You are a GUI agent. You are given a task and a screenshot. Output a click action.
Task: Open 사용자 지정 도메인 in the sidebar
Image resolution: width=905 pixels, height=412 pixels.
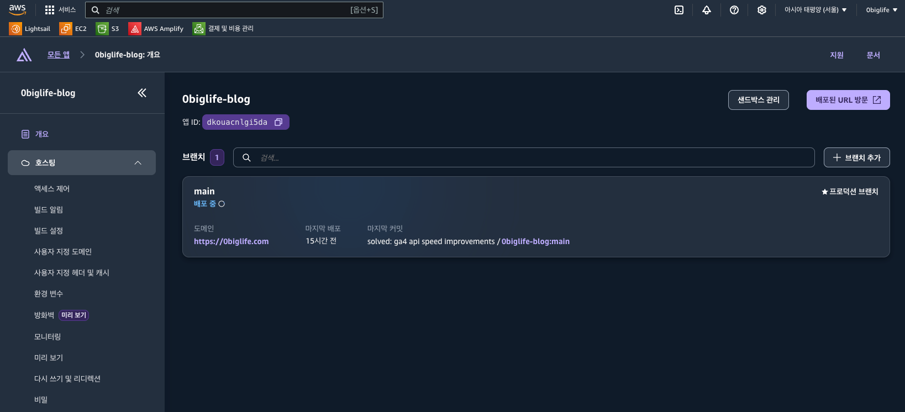coord(63,252)
